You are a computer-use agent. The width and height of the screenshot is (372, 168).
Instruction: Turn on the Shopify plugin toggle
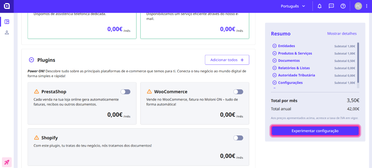[x=238, y=138]
